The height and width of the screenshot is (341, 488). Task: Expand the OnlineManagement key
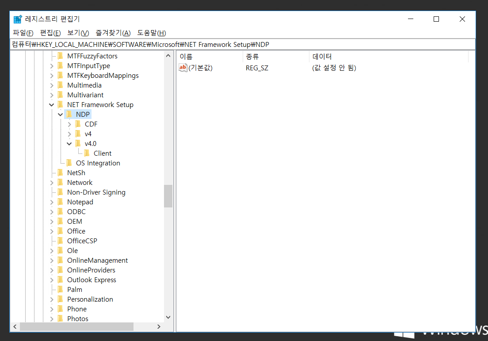point(52,261)
